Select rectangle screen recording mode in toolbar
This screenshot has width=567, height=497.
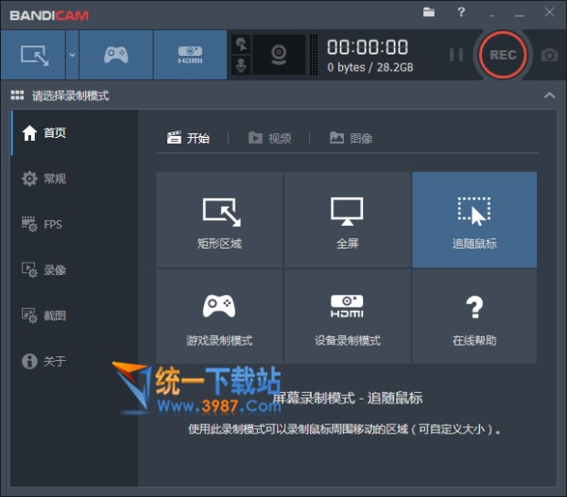33,55
